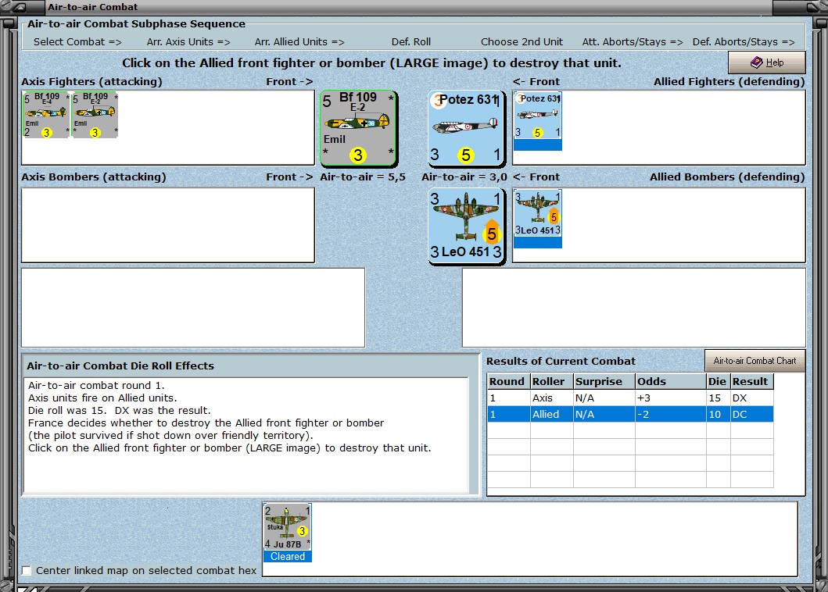Click the Air-to-air = 5,5 Axis strength label
Viewport: 828px width, 592px height.
[362, 177]
